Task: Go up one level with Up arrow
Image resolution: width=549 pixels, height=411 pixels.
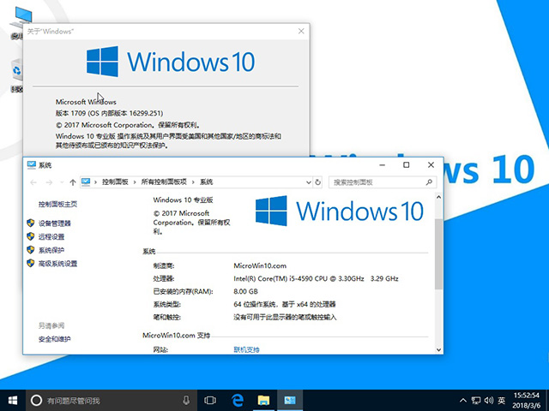Action: (73, 182)
